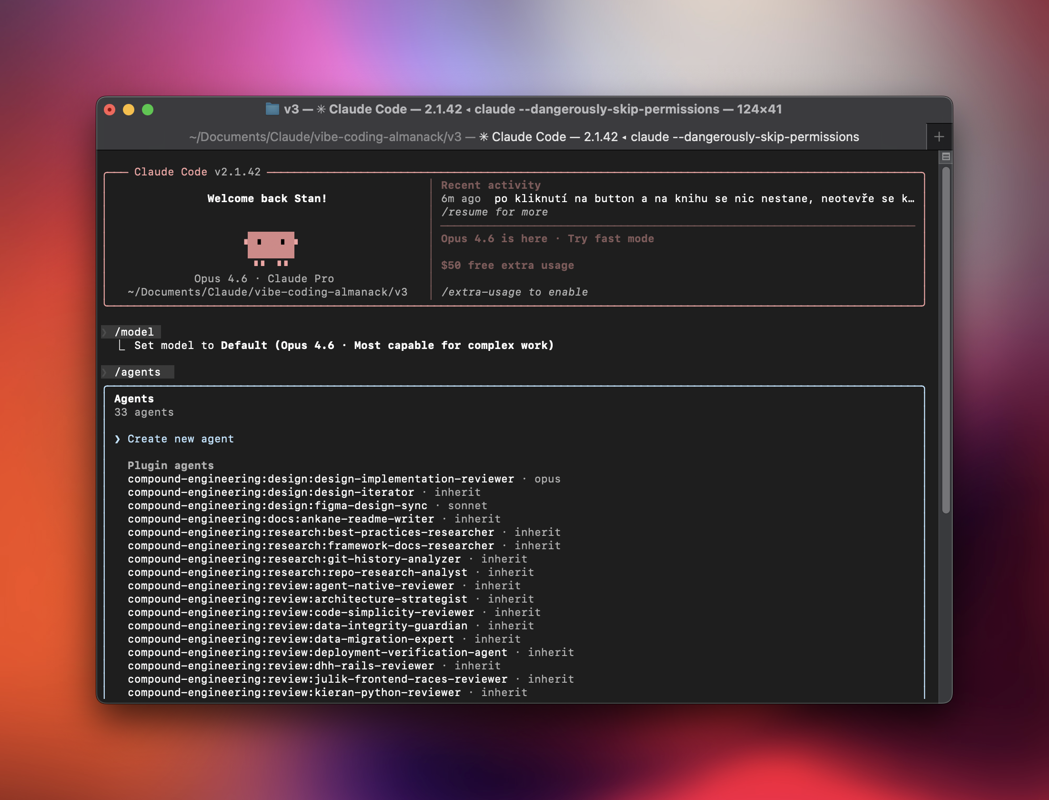
Task: Expand the Create new agent chevron
Action: [118, 439]
